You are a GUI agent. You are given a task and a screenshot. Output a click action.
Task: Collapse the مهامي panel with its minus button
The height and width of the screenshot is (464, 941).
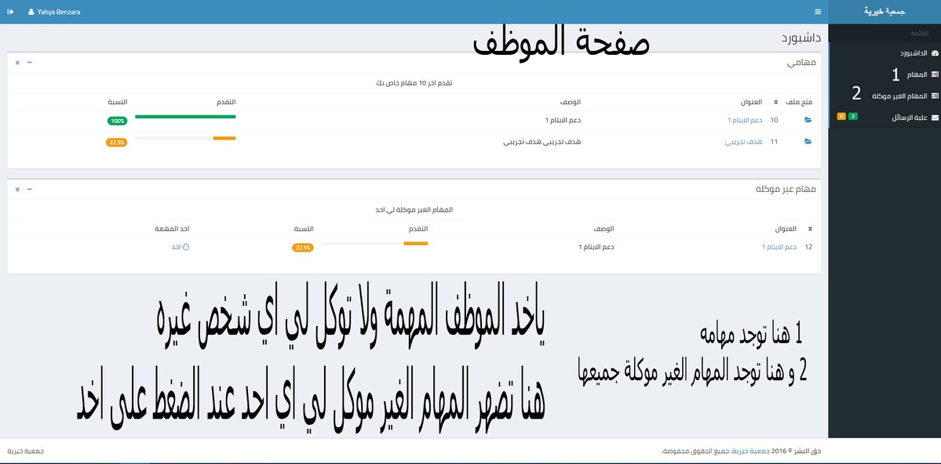click(x=29, y=63)
